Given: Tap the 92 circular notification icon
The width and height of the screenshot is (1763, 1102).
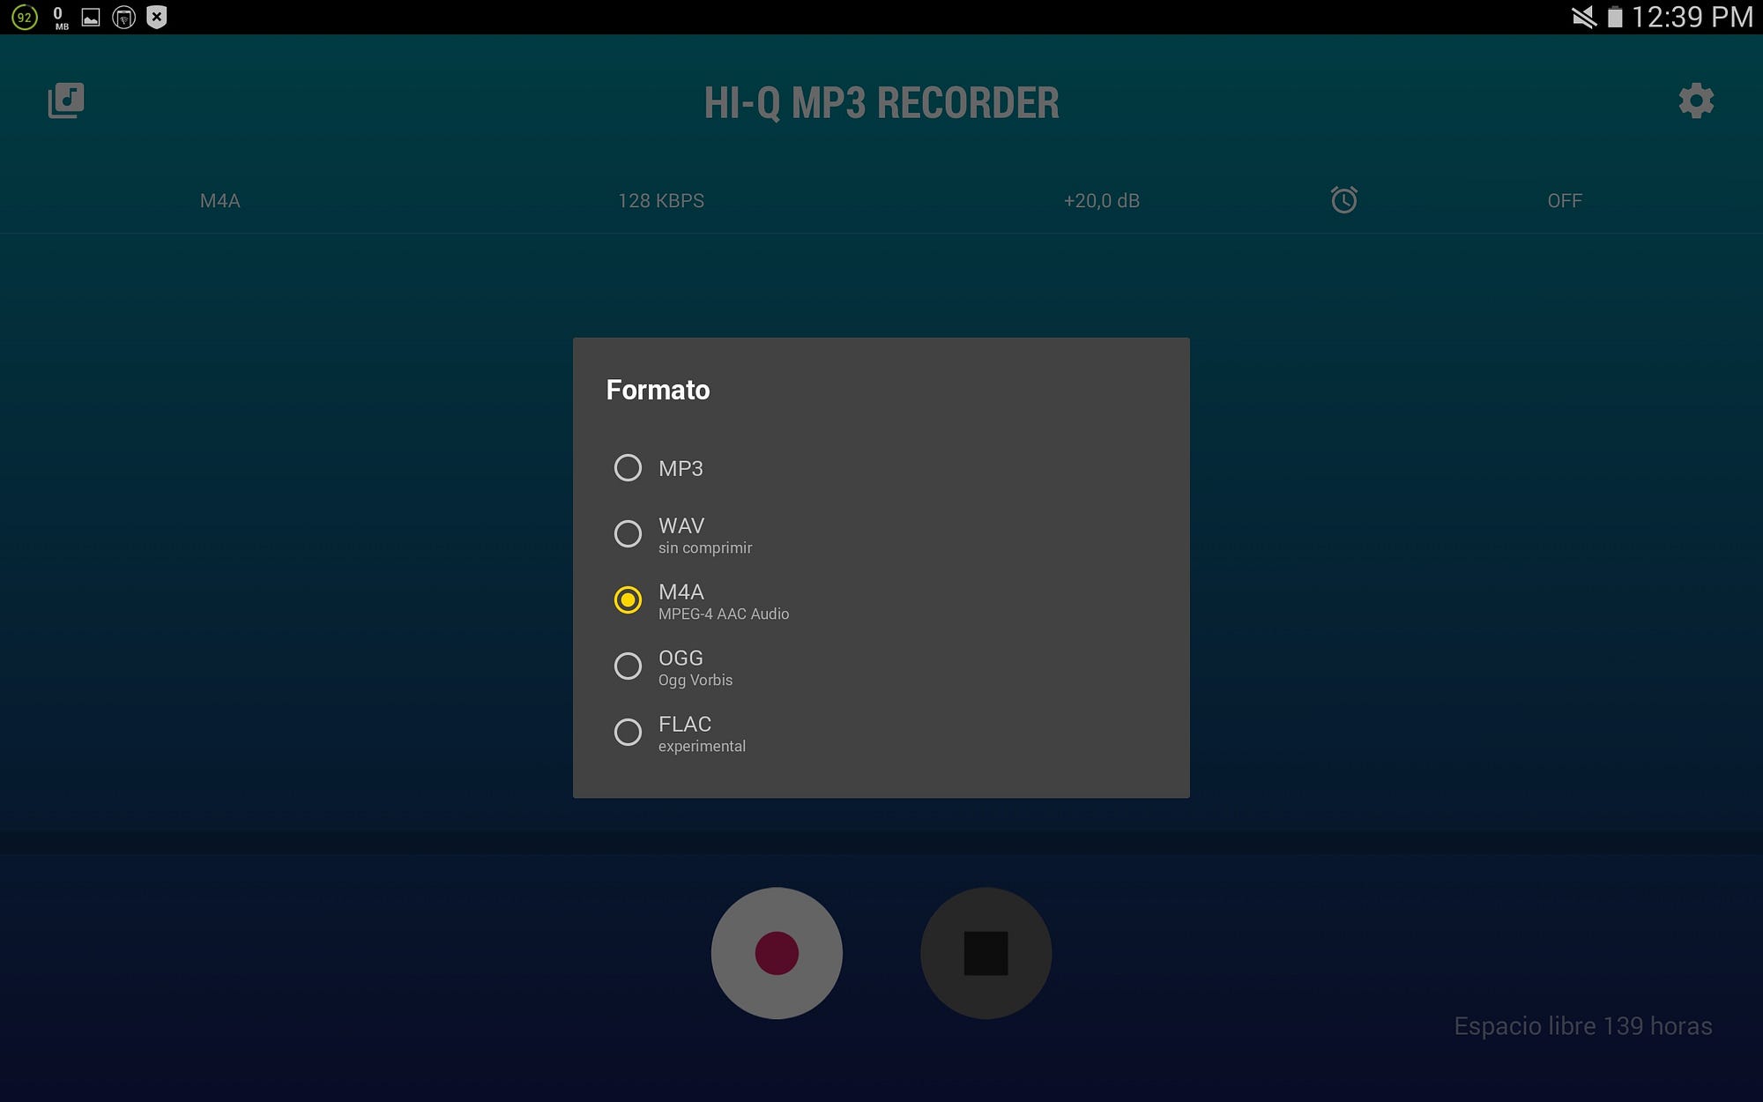Looking at the screenshot, I should point(25,17).
